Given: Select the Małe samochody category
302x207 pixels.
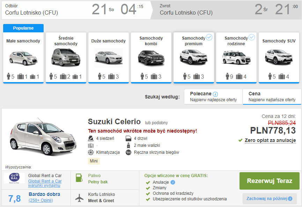Looking at the screenshot, I should coord(23,57).
